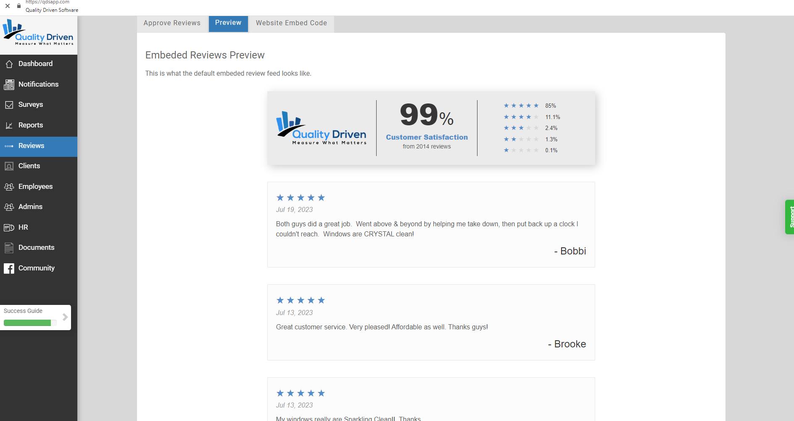Screen dimensions: 794x421
Task: Expand the Success Guide chevron arrow
Action: [65, 317]
